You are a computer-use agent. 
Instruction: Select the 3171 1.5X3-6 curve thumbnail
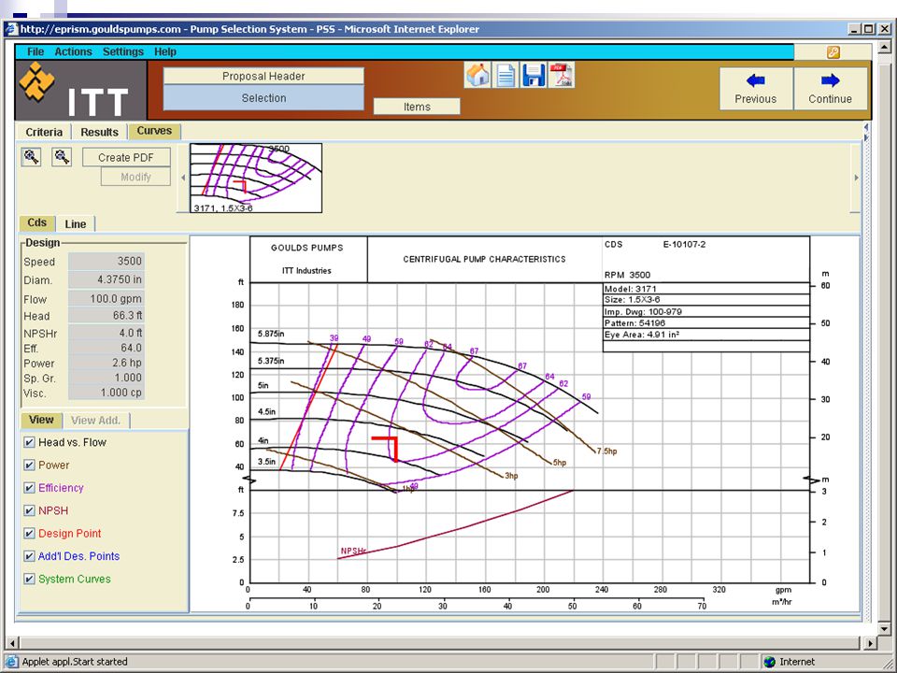(256, 178)
